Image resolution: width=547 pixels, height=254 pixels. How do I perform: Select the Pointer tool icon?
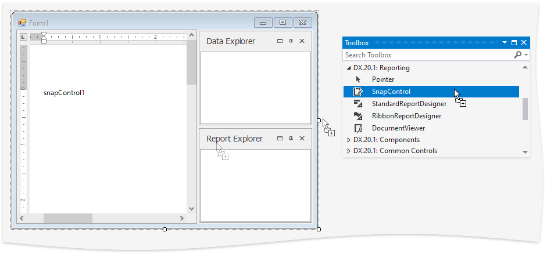click(359, 79)
